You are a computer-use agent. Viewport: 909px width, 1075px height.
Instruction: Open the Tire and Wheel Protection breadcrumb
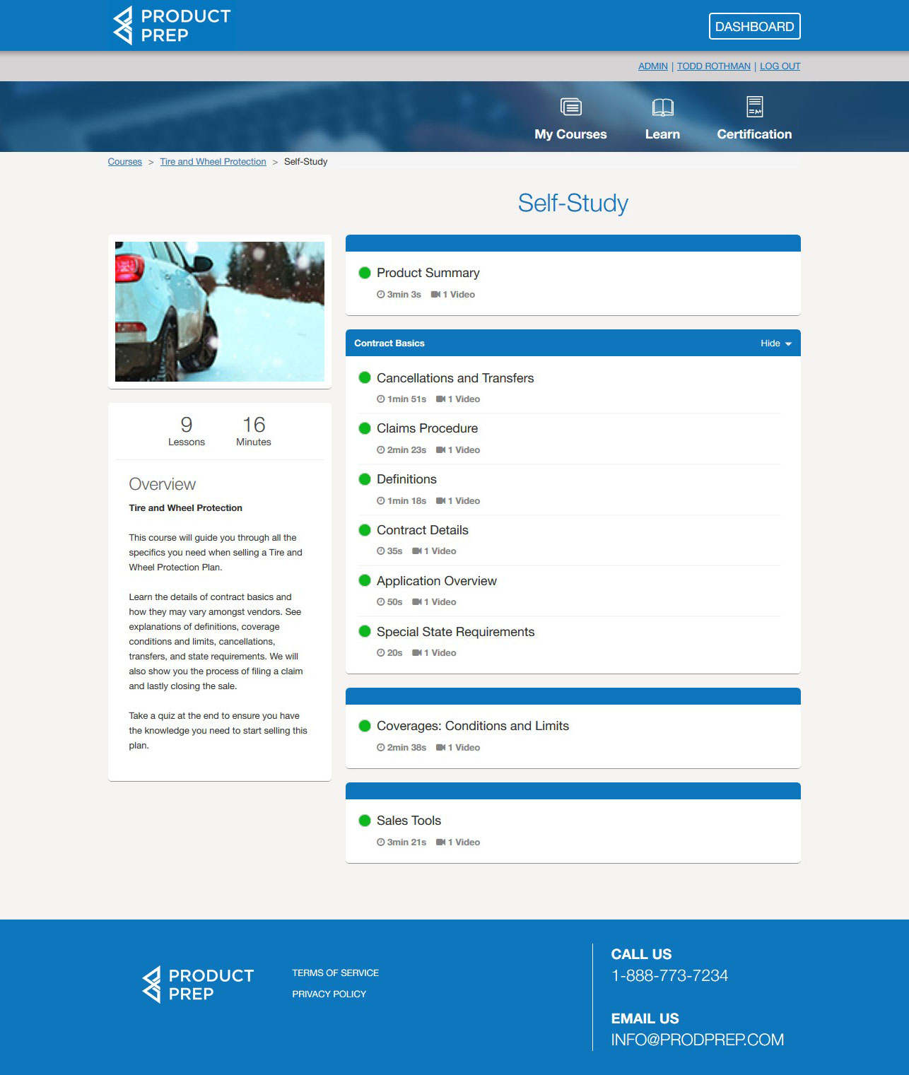(x=213, y=162)
